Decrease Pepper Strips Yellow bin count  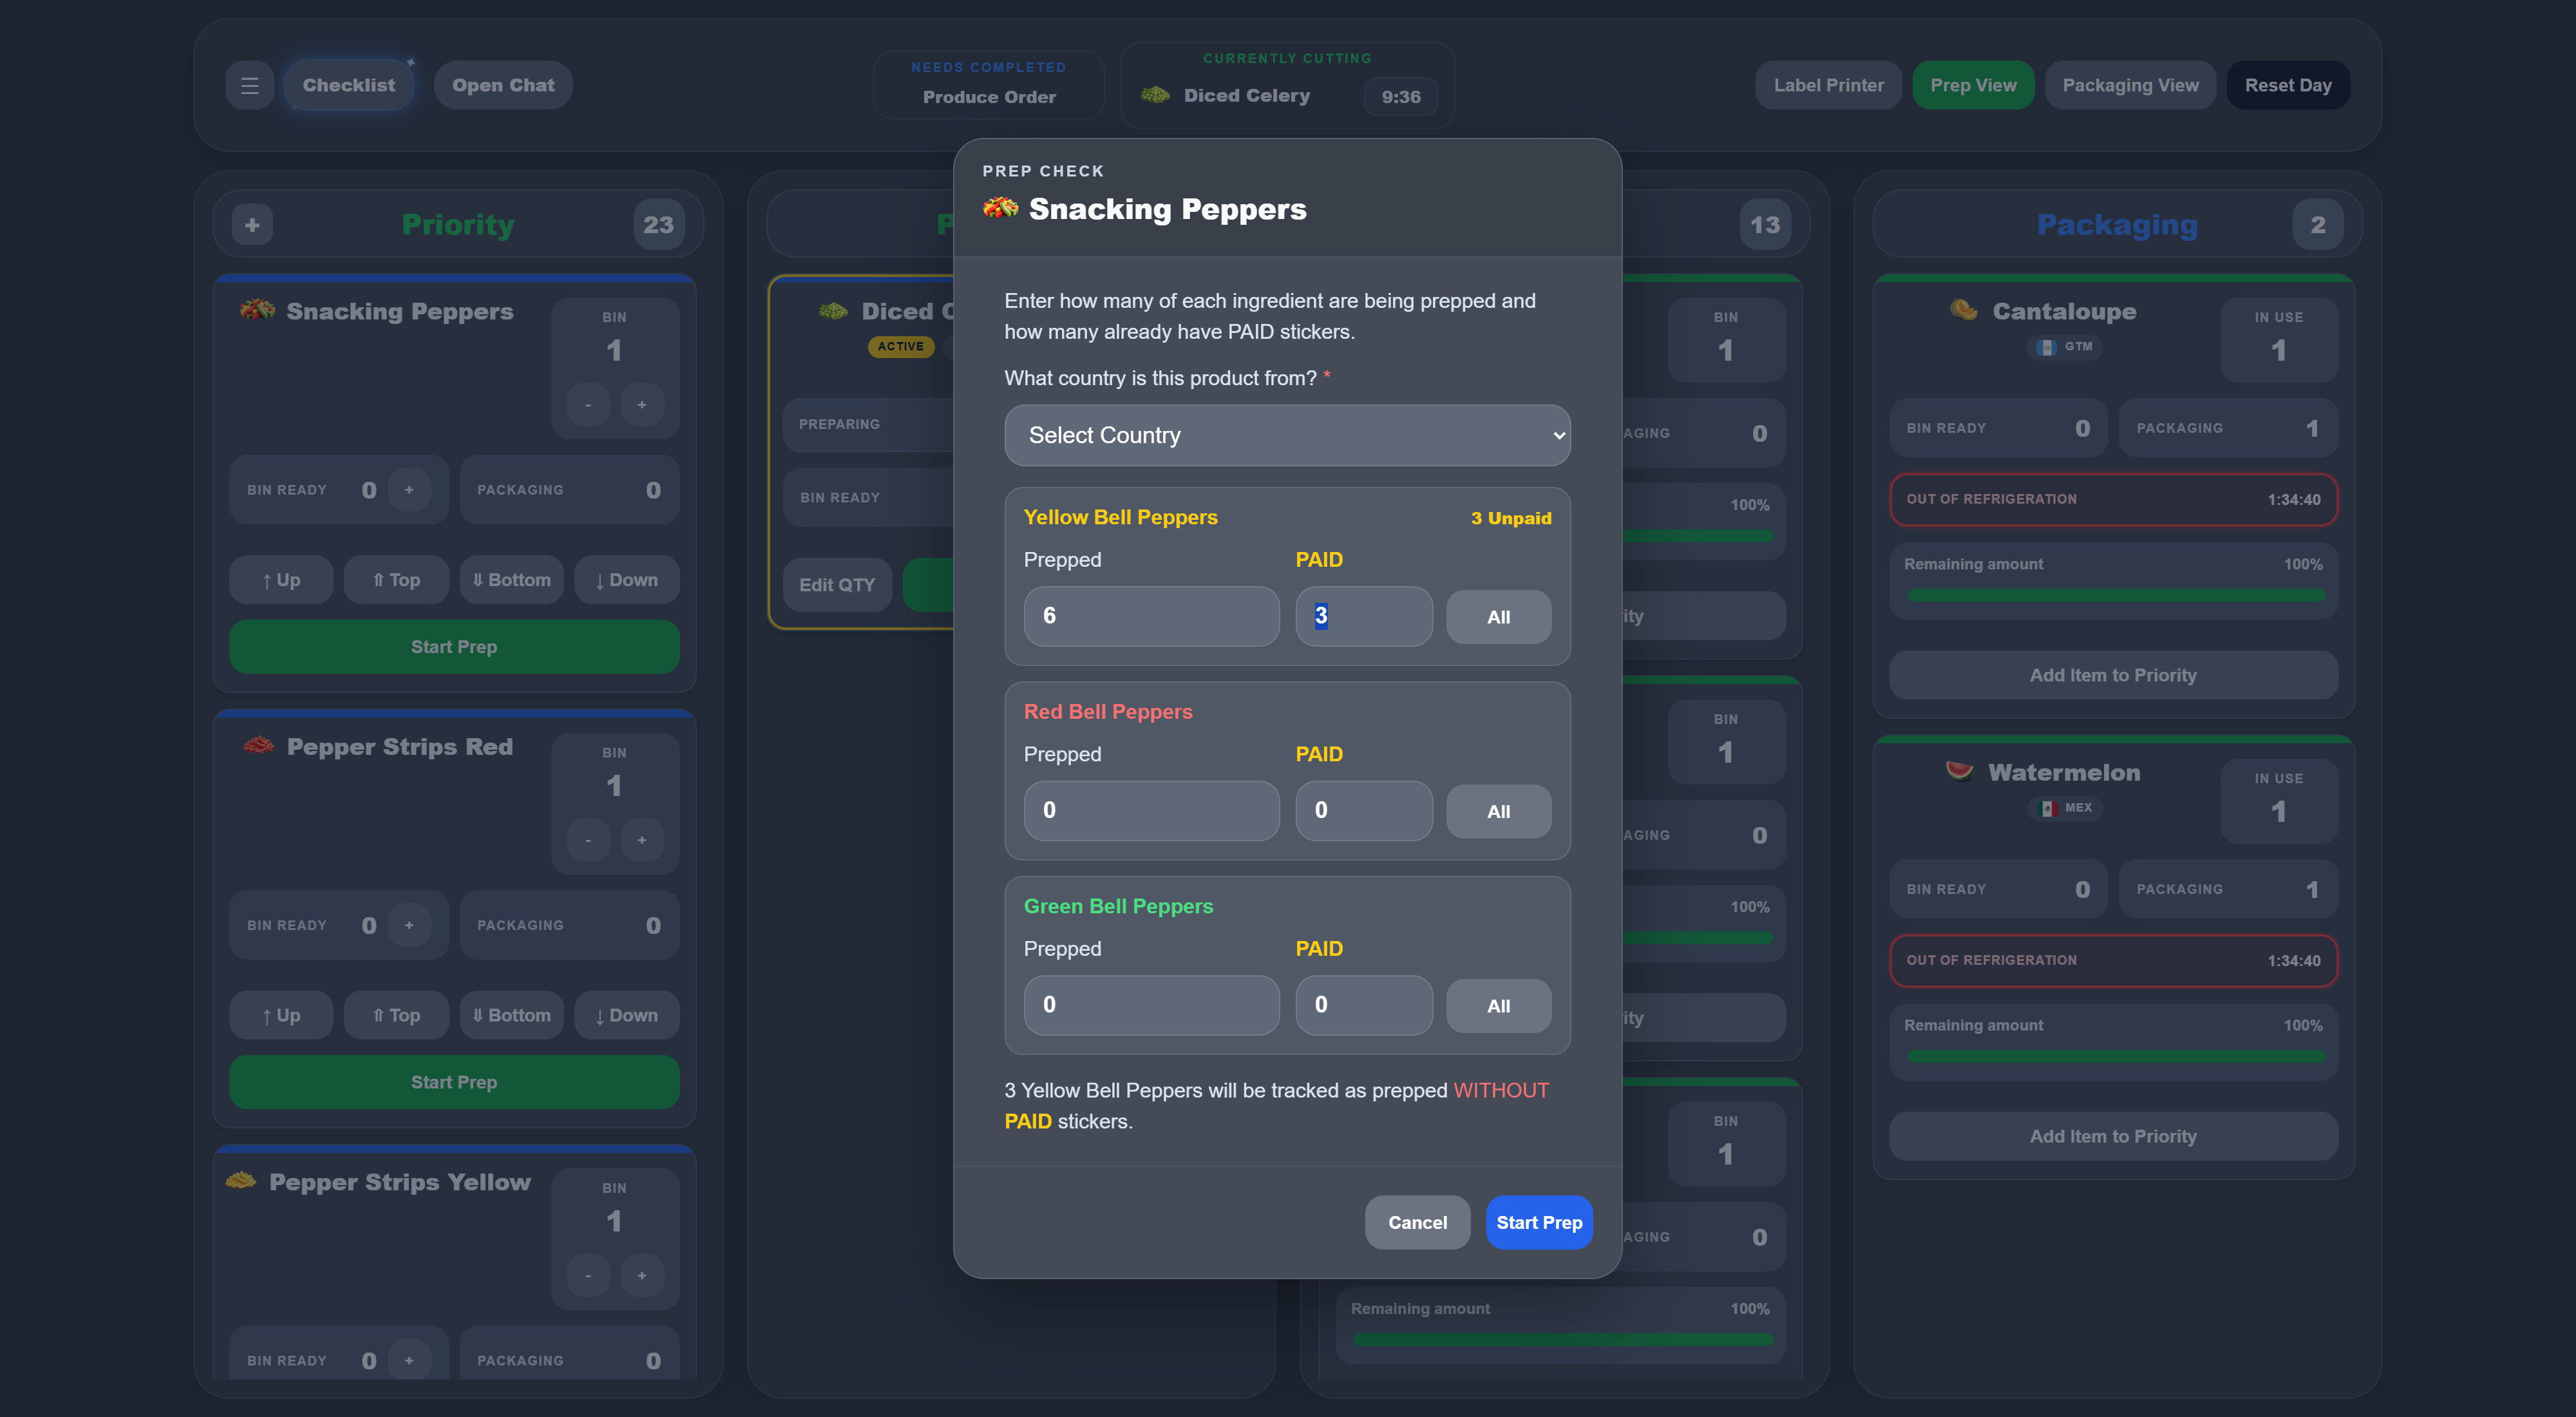click(x=588, y=1276)
